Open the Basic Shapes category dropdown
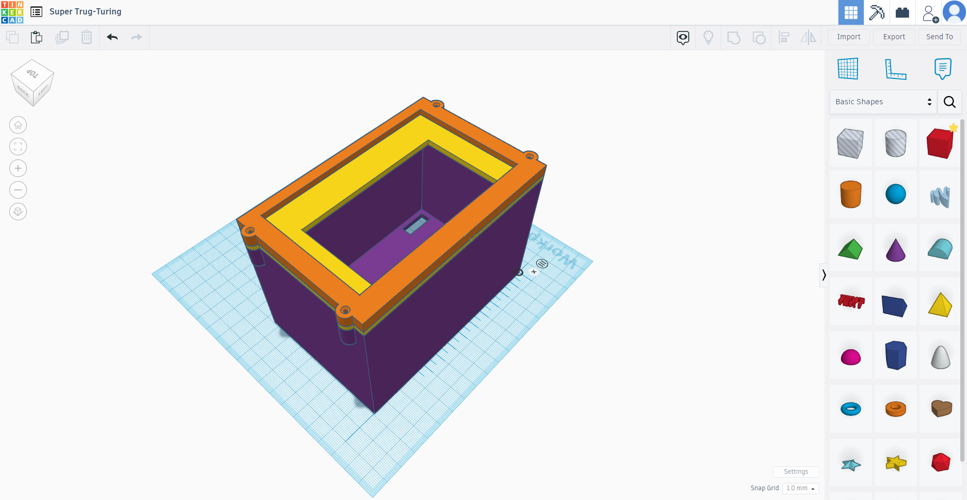Image resolution: width=967 pixels, height=500 pixels. pyautogui.click(x=882, y=102)
